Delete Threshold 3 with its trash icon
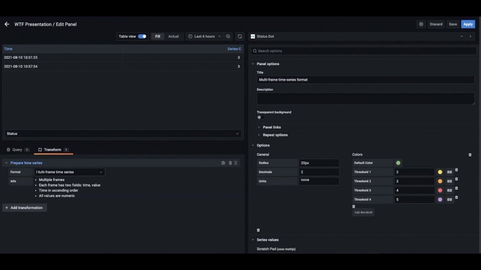The image size is (481, 270). pyautogui.click(x=457, y=188)
